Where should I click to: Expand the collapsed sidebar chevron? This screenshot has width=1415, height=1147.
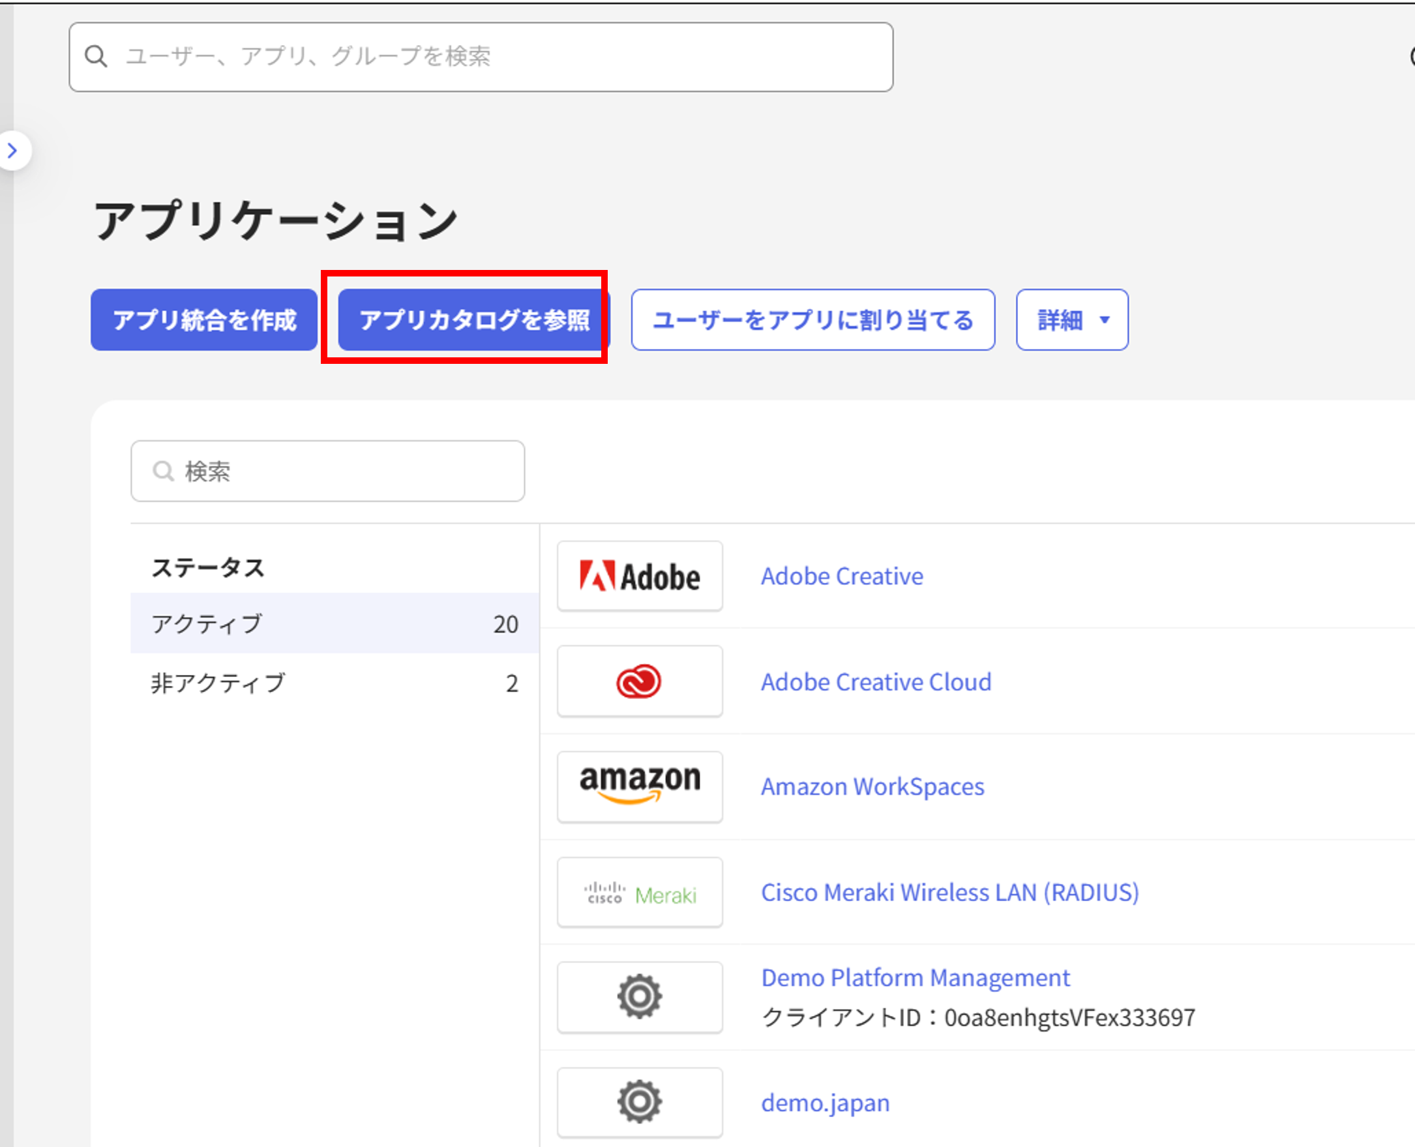click(12, 151)
